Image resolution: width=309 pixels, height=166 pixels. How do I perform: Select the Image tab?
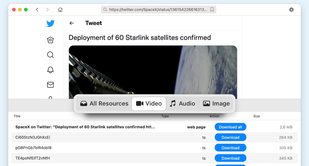[x=216, y=103]
